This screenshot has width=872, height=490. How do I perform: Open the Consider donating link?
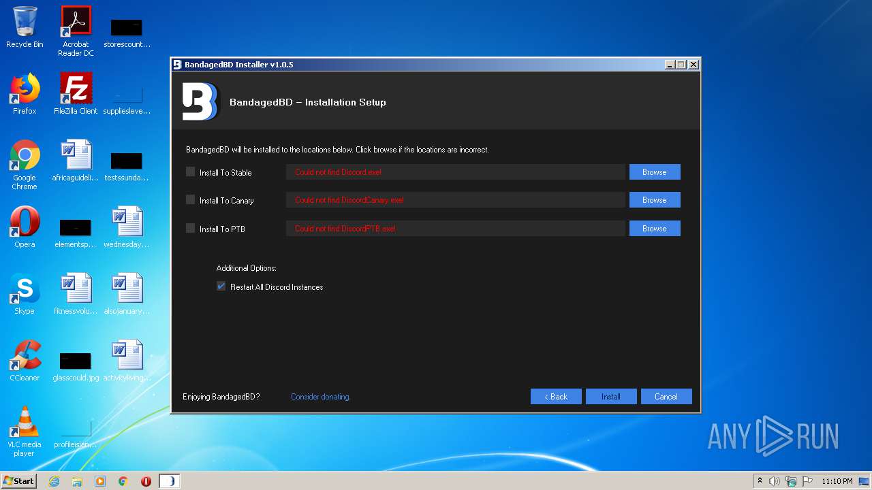click(321, 397)
